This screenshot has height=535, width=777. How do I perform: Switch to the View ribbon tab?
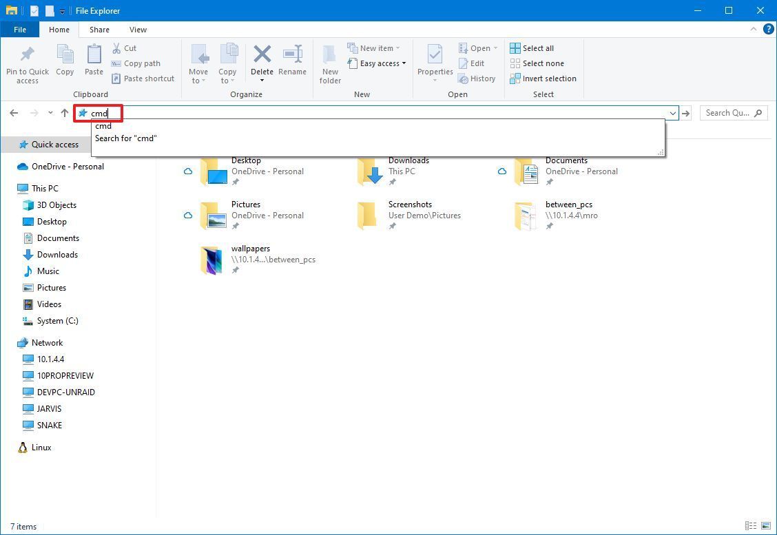coord(138,30)
